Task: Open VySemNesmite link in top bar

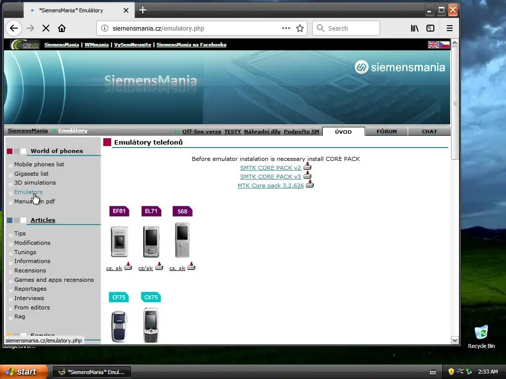Action: pos(132,45)
